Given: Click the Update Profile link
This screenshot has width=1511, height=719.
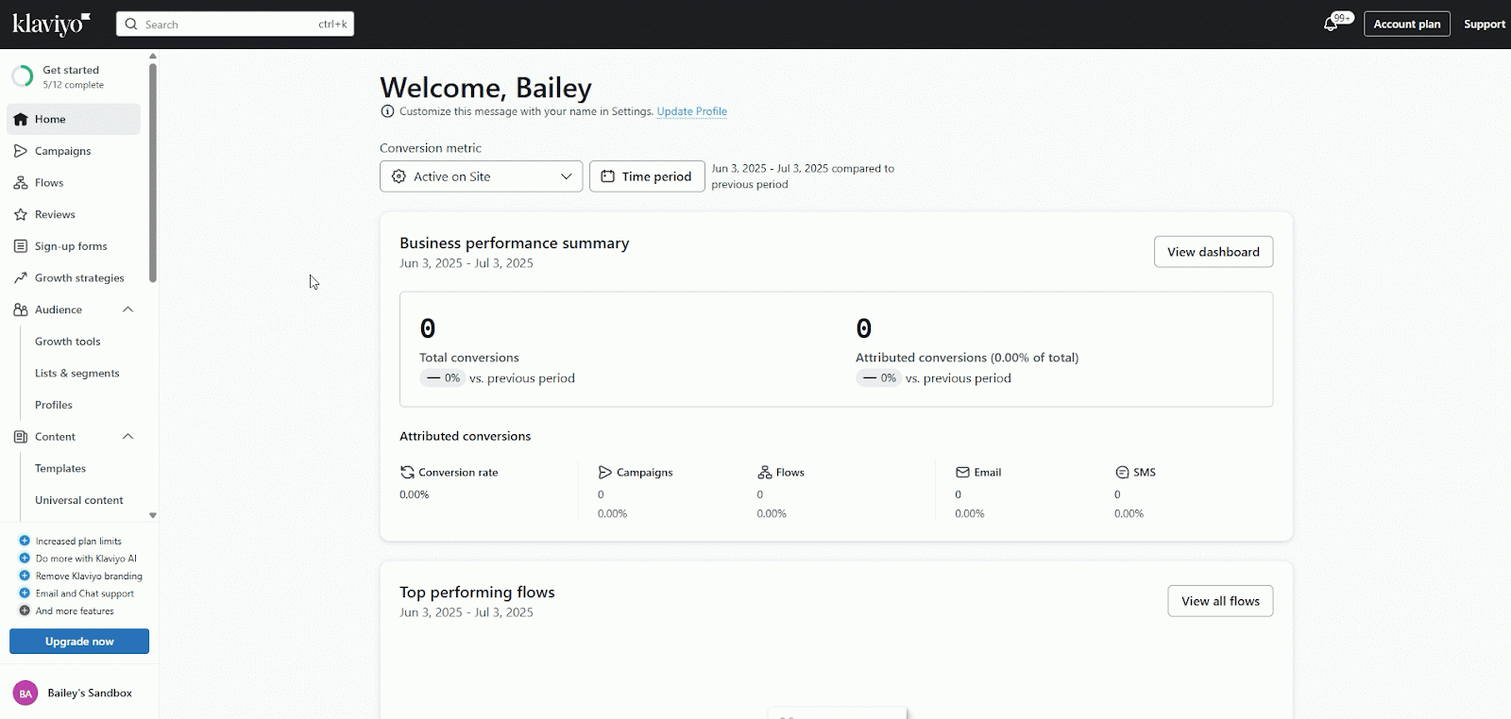Looking at the screenshot, I should pyautogui.click(x=691, y=111).
